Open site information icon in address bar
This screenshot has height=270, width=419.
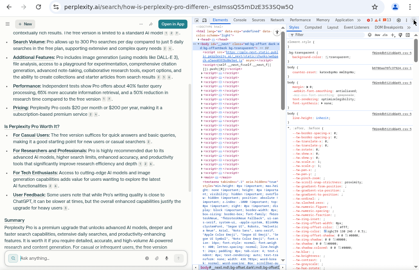pos(56,7)
